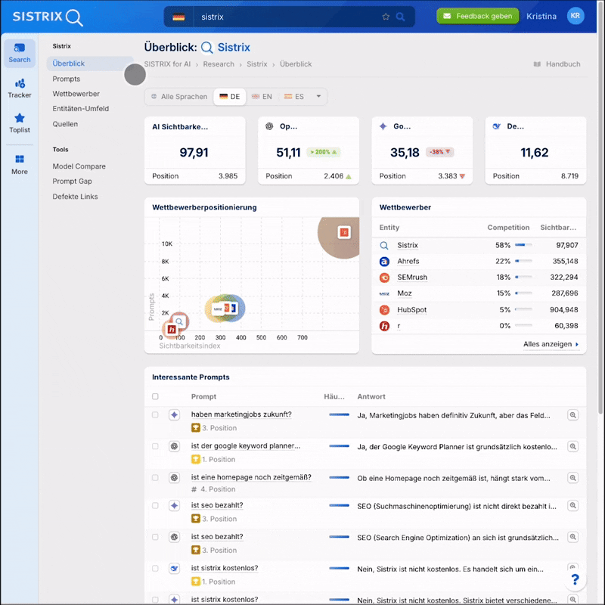Click the Sistrix competition progress bar
The image size is (605, 605).
click(x=523, y=245)
